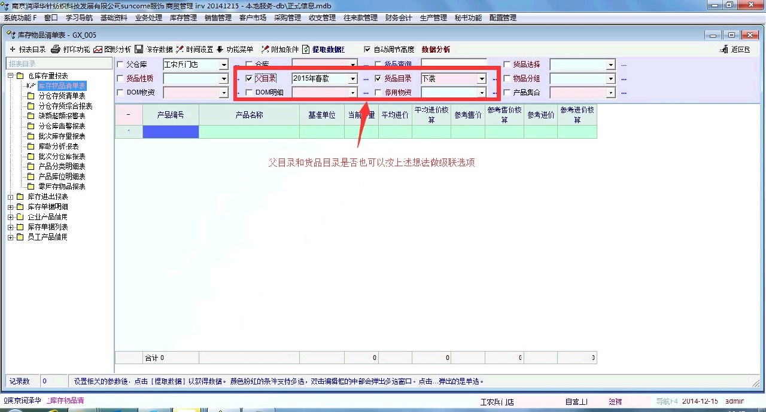Open 时间设置 toolbar icon
The height and width of the screenshot is (412, 766).
coord(180,50)
